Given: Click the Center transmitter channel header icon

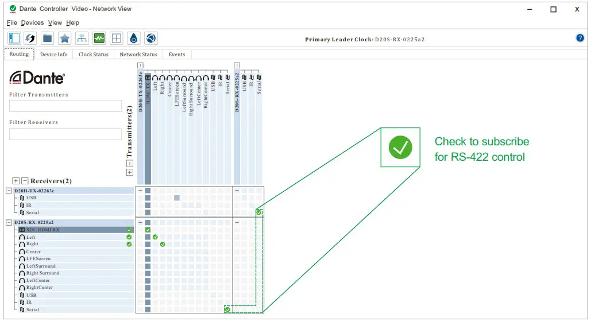Looking at the screenshot, I should pos(169,78).
